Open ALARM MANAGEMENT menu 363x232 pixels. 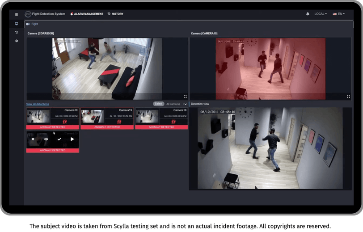point(87,14)
